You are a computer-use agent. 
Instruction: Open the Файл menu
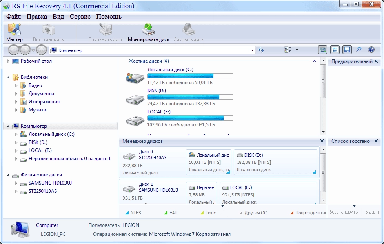pyautogui.click(x=13, y=17)
